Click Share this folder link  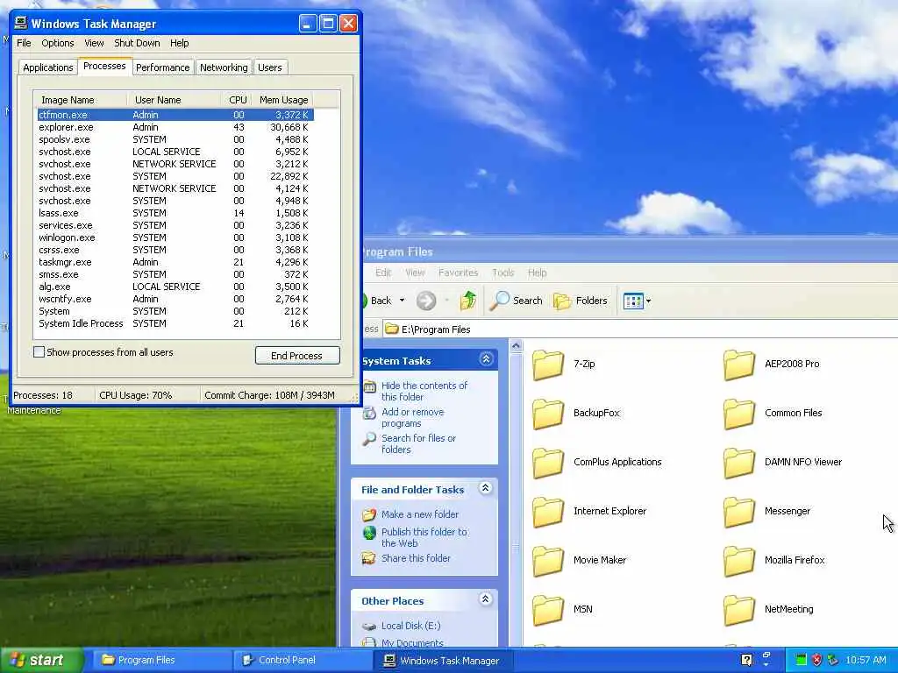tap(416, 558)
